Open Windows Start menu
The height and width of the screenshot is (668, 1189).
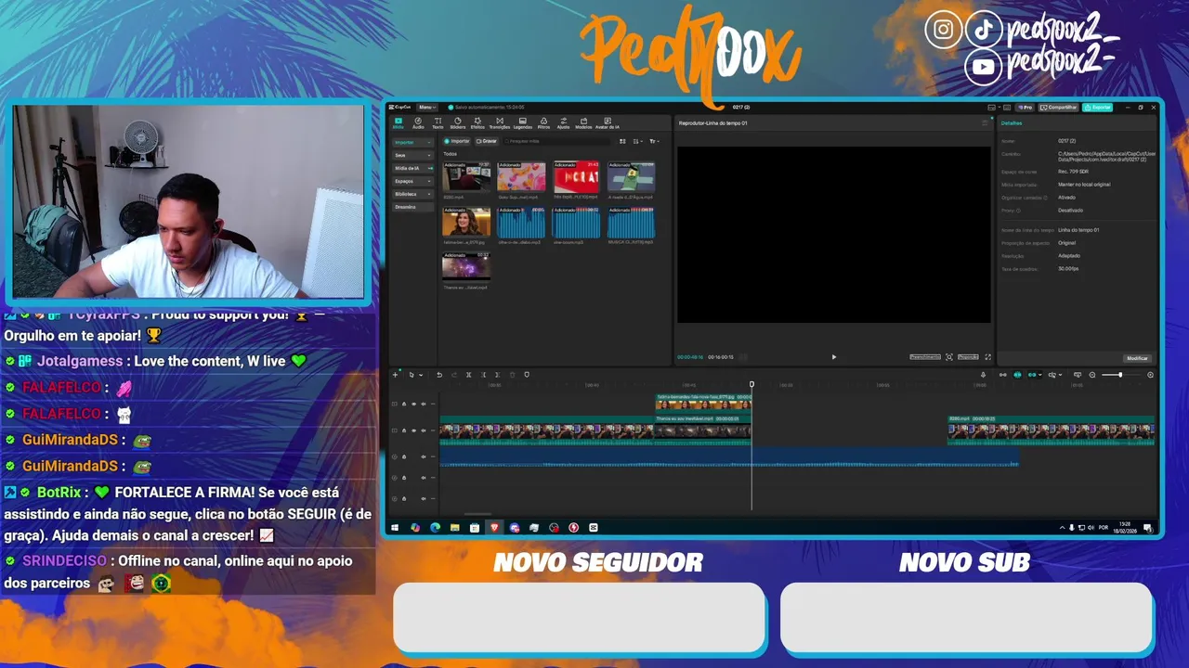395,528
